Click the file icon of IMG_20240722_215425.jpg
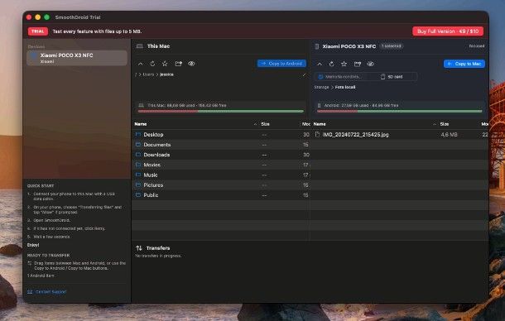 [317, 134]
